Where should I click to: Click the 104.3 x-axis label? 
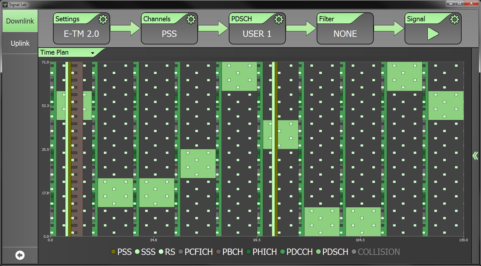(x=360, y=240)
